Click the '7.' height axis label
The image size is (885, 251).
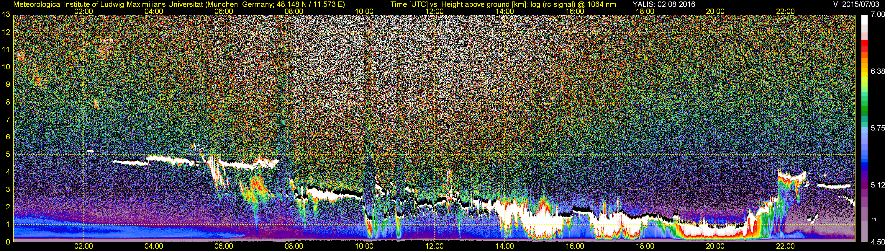tap(8, 120)
